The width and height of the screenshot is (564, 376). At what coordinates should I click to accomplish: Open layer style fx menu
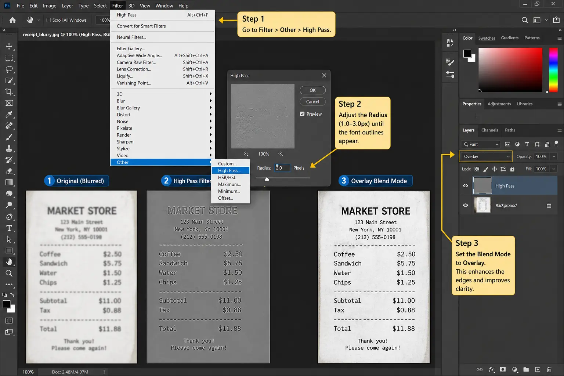491,369
